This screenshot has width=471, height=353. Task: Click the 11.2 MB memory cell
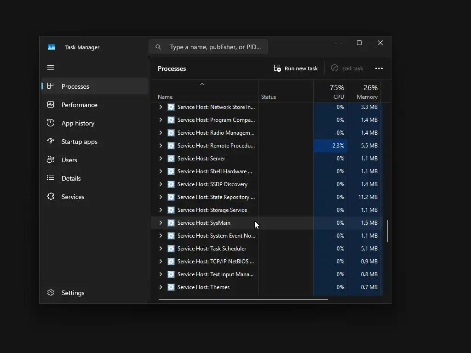tap(364, 197)
